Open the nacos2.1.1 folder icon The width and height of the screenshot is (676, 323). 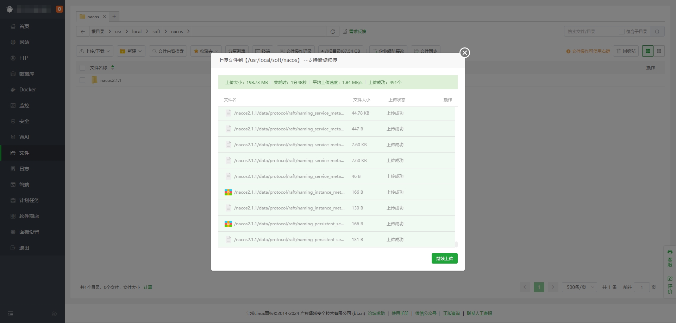pos(94,80)
